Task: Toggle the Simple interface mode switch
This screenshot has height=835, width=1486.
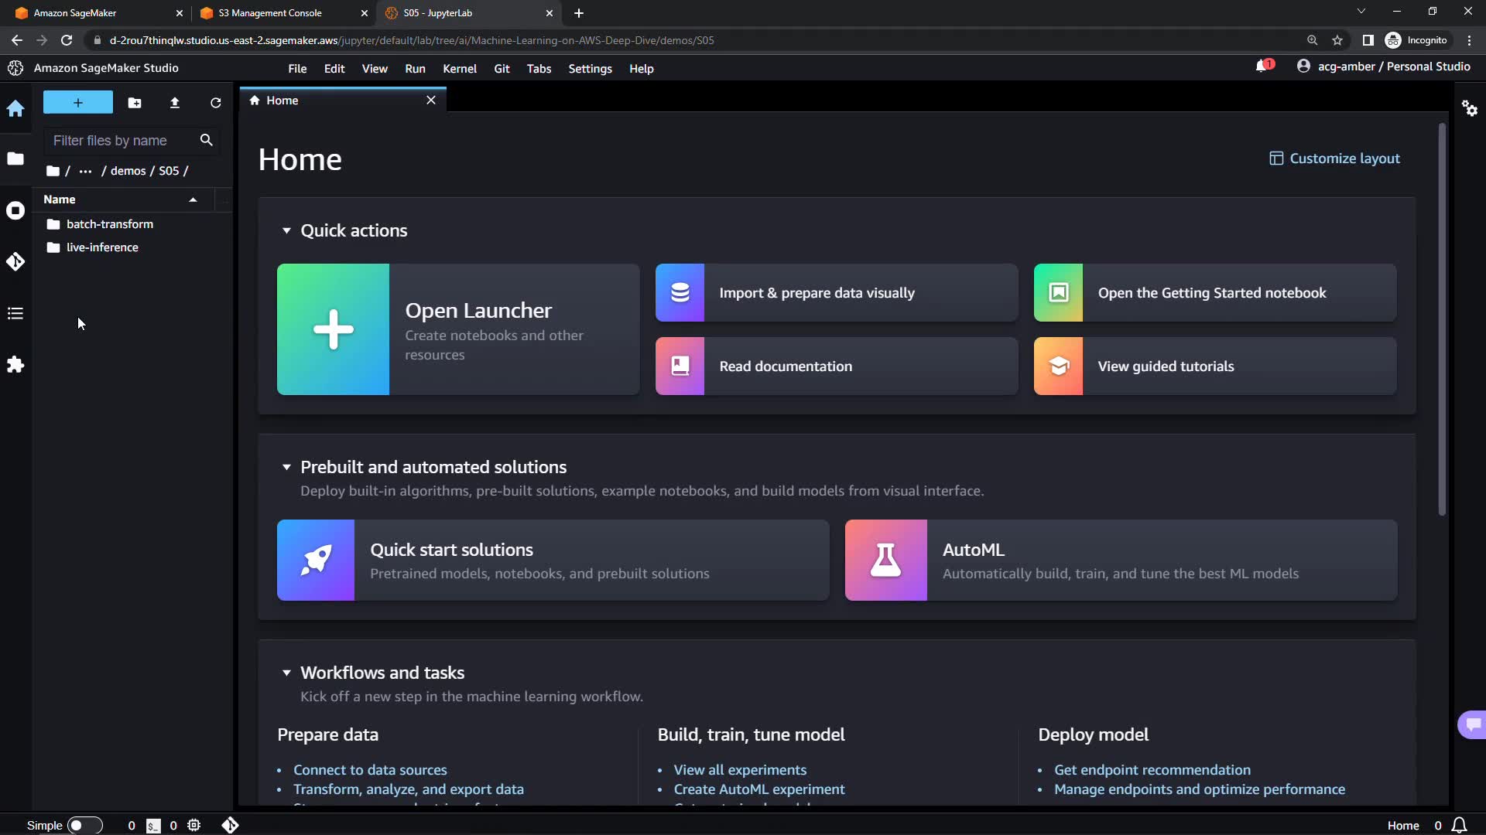Action: (84, 825)
